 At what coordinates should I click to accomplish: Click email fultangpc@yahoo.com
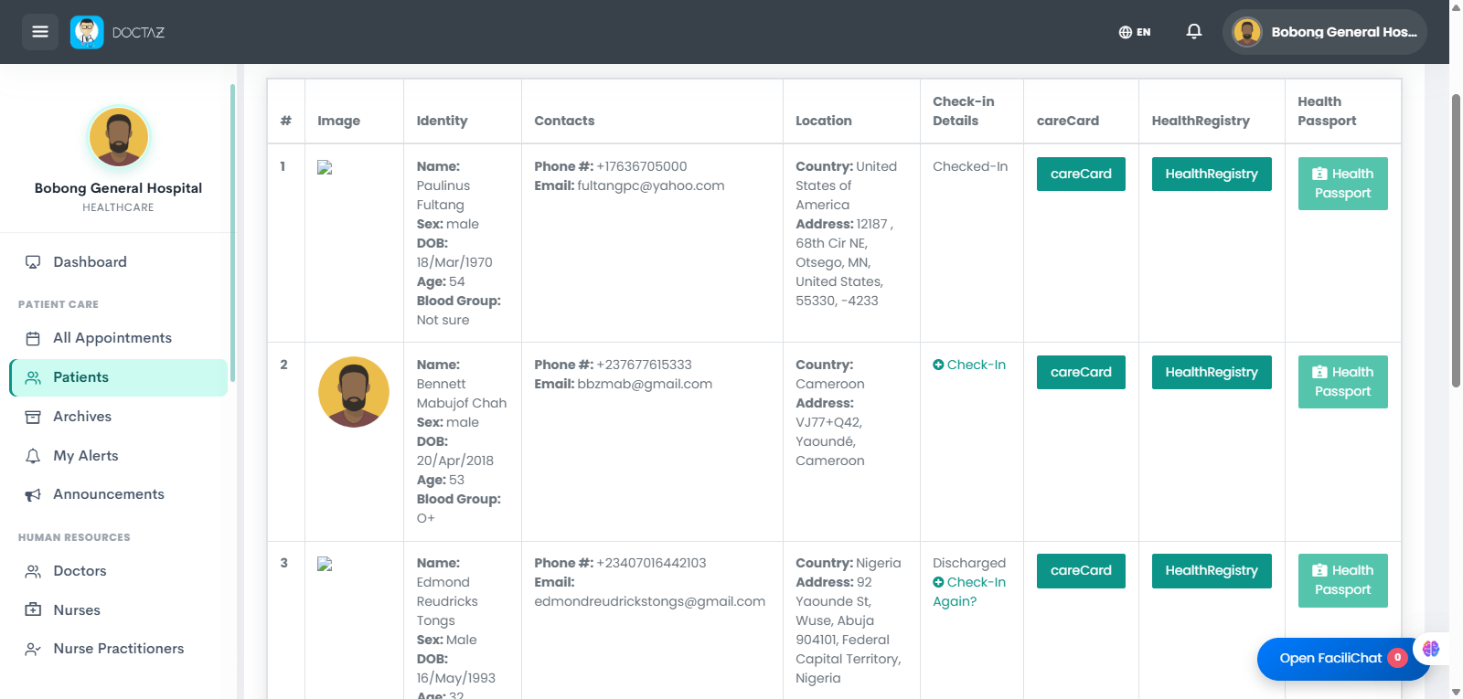coord(651,185)
